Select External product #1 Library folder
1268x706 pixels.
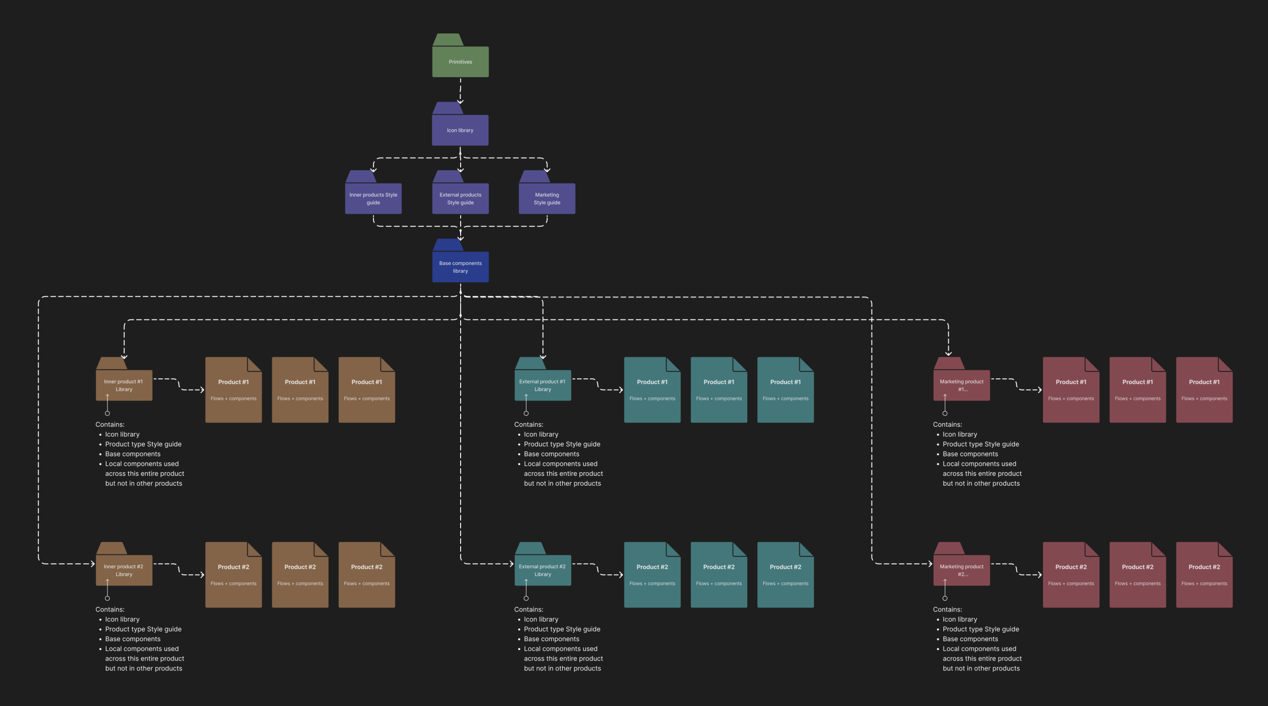tap(542, 385)
